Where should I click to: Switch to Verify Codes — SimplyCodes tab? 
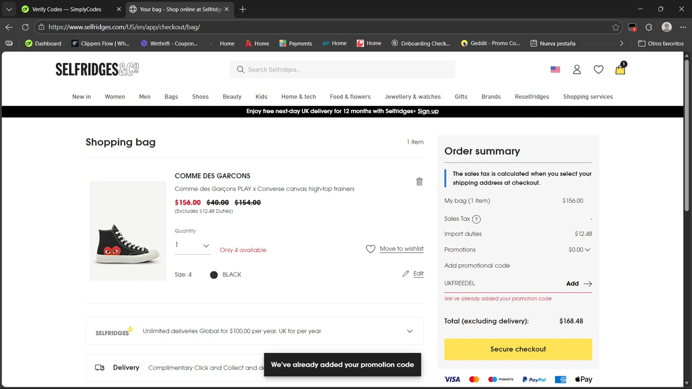[66, 9]
